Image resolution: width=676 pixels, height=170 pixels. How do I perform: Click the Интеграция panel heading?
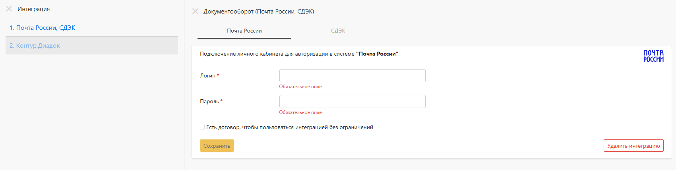tap(34, 9)
